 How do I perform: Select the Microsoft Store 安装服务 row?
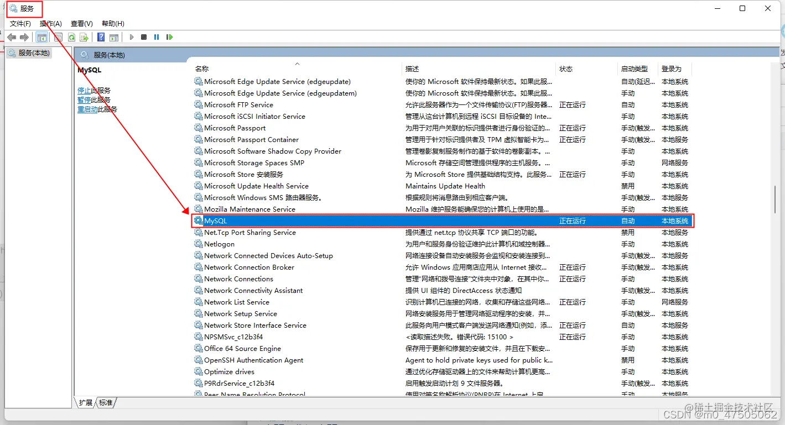coord(442,174)
